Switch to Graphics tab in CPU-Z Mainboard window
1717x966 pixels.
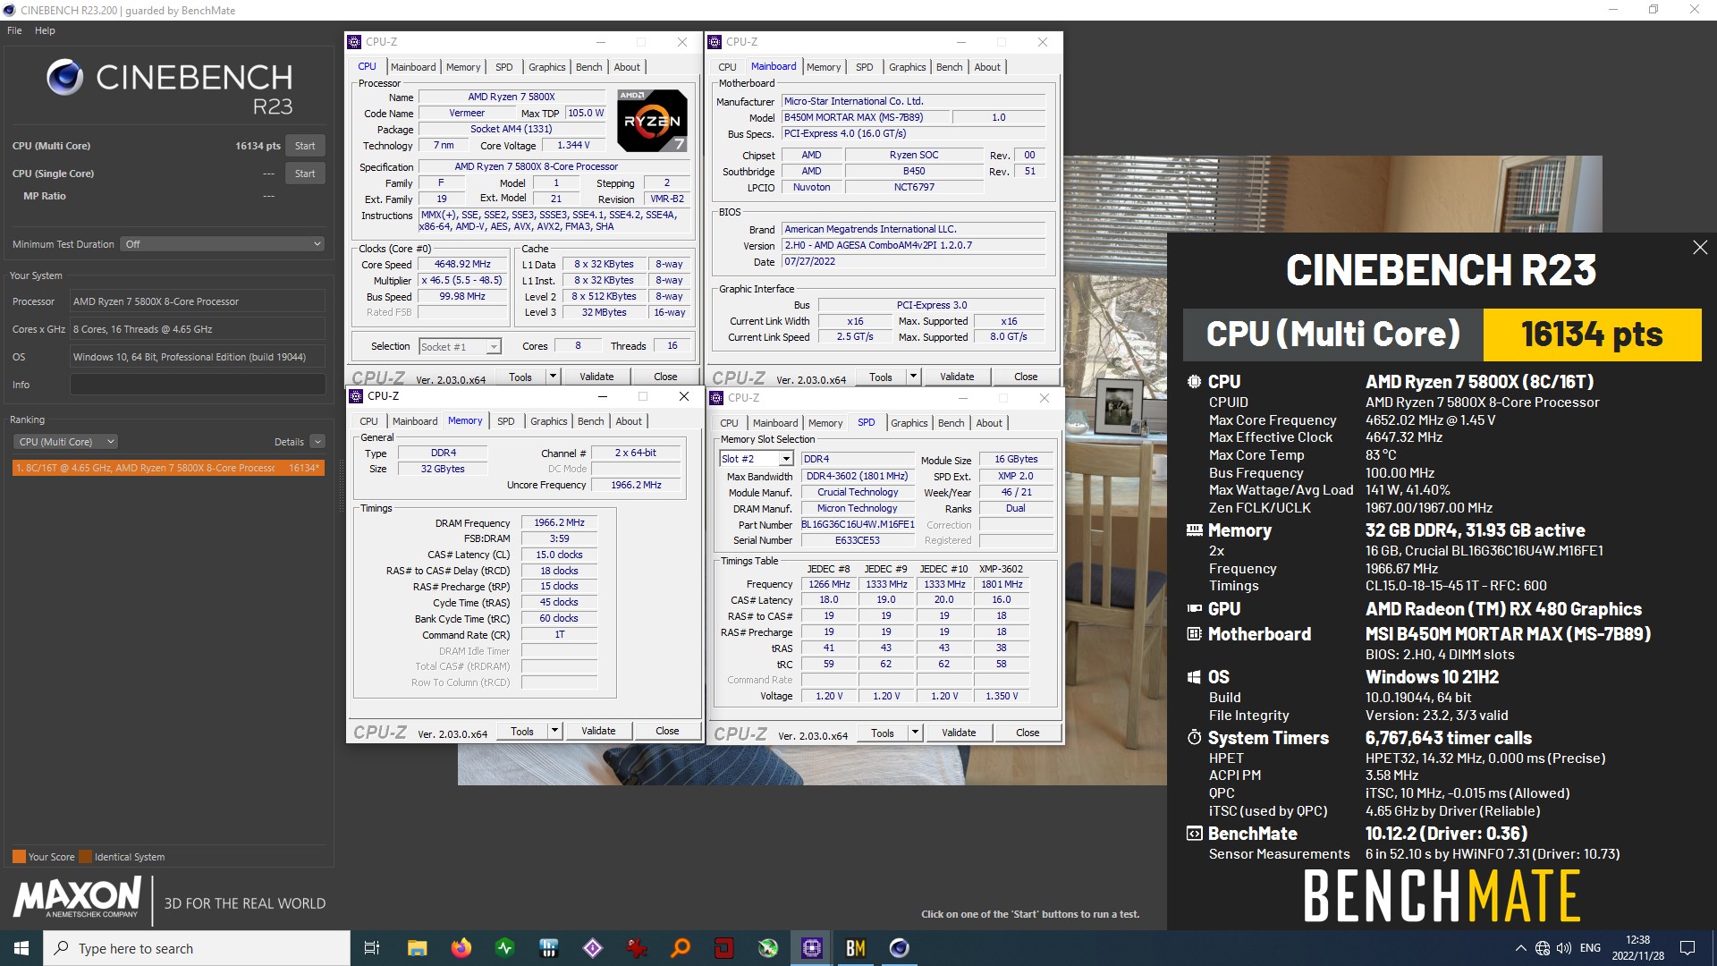pyautogui.click(x=907, y=67)
